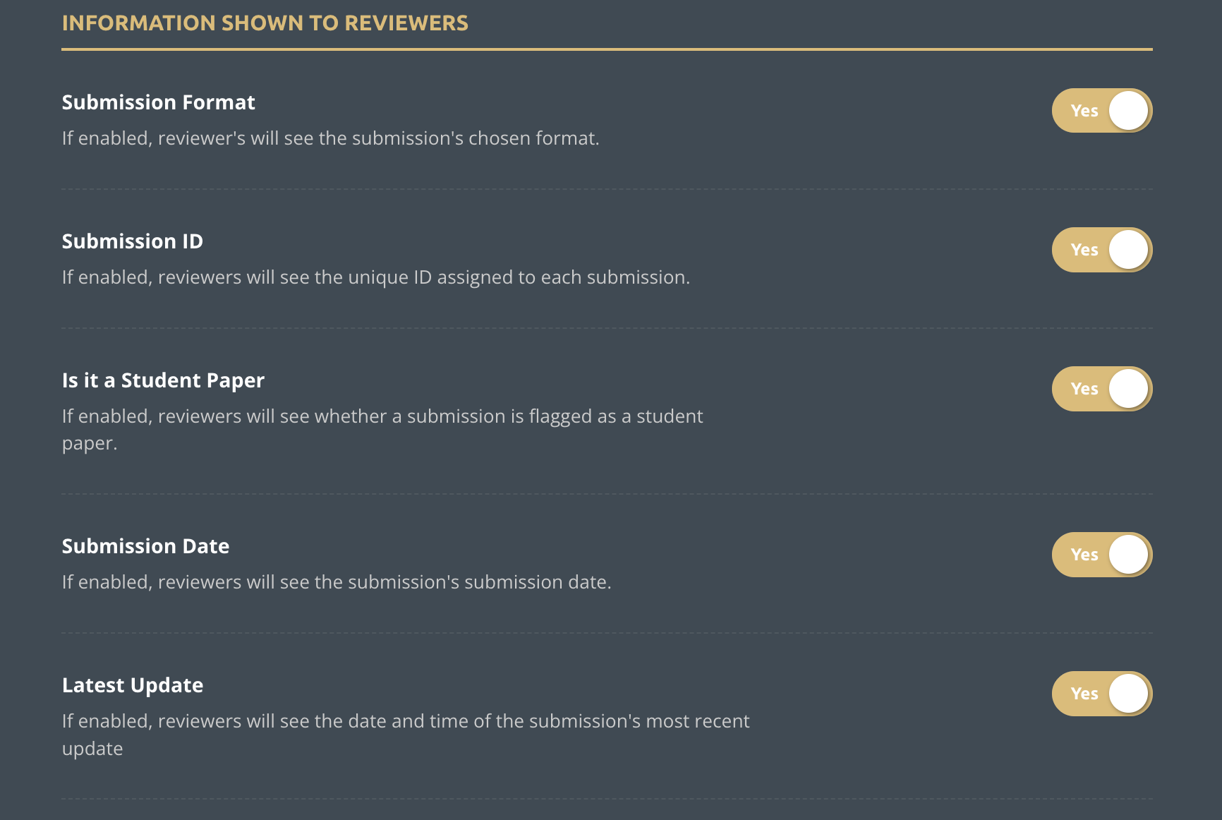Viewport: 1222px width, 820px height.
Task: Click the "Yes" label on Submission ID toggle
Action: [1084, 250]
